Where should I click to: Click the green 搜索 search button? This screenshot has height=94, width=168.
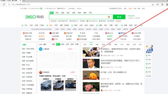tap(119, 17)
